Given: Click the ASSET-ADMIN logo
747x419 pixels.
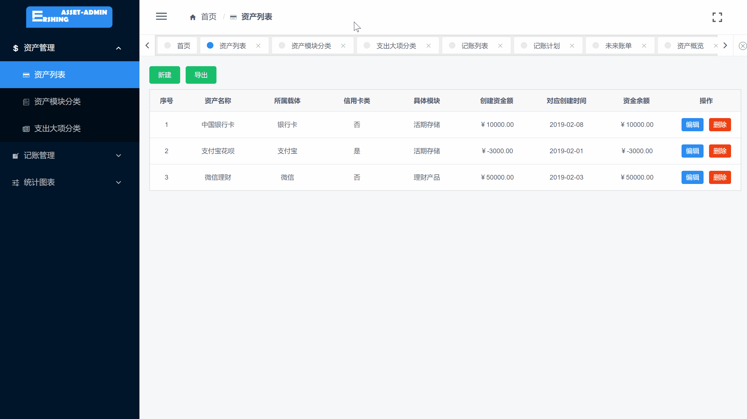Looking at the screenshot, I should [x=69, y=17].
